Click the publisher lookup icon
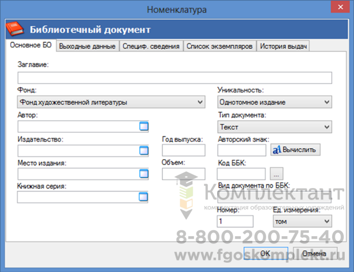The width and height of the screenshot is (354, 272). (144, 150)
